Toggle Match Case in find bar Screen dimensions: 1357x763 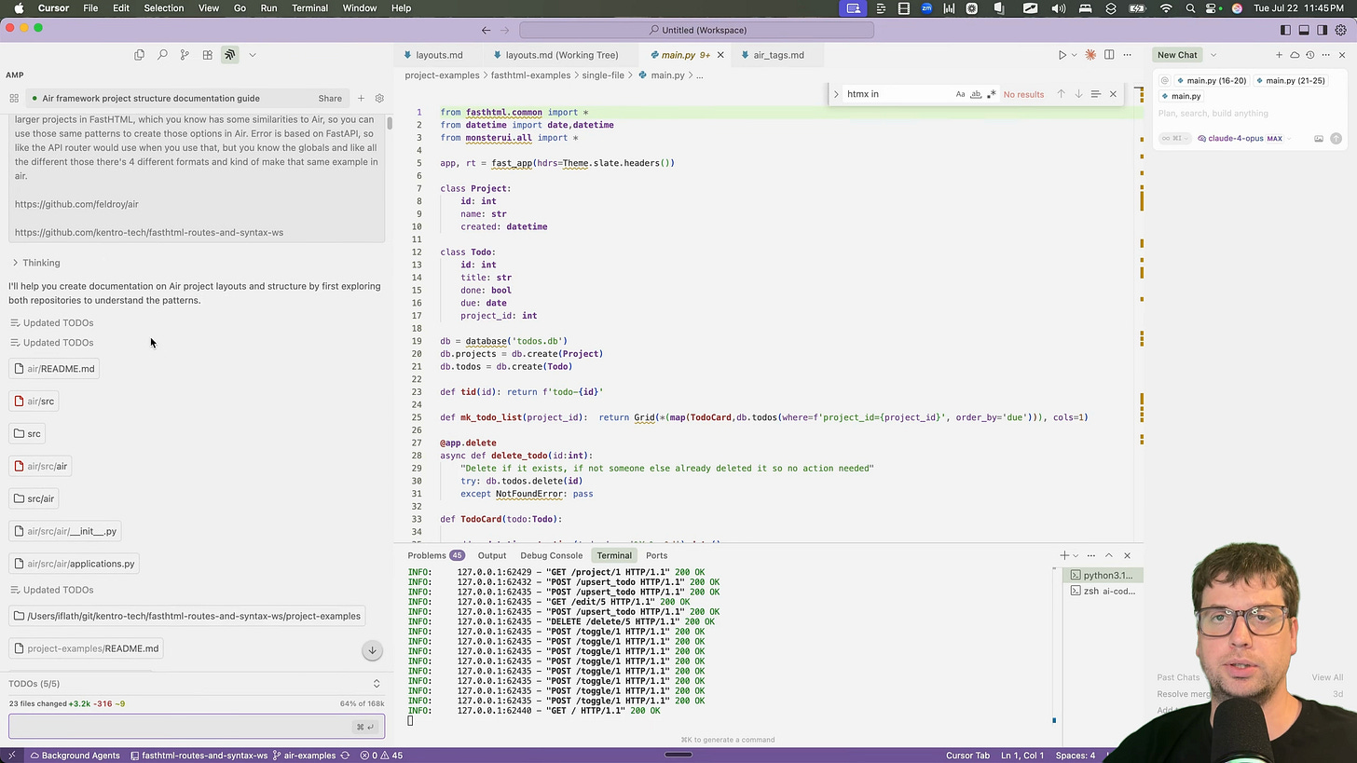[960, 94]
